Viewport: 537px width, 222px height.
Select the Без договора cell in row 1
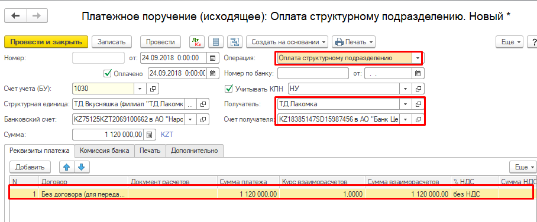83,194
